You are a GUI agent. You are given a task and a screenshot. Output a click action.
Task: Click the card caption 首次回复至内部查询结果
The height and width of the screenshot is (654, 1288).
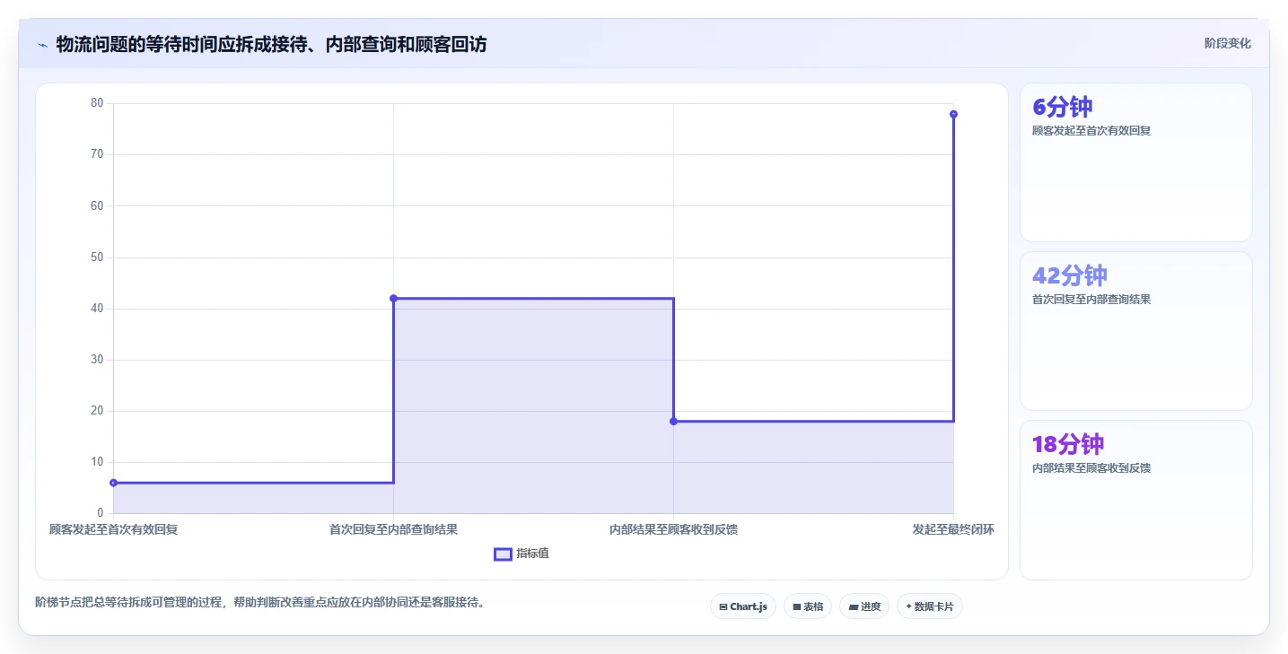tap(1091, 300)
